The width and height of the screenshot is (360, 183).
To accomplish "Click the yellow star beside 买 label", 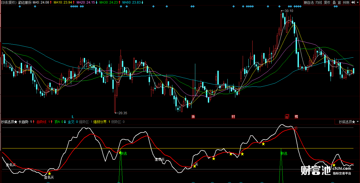I will click(194, 166).
